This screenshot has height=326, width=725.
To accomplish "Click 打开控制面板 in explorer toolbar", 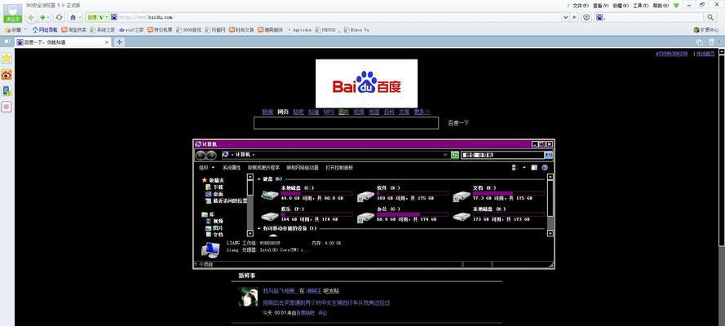I will tap(339, 168).
